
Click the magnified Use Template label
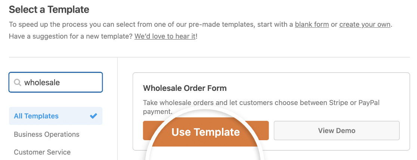206,132
